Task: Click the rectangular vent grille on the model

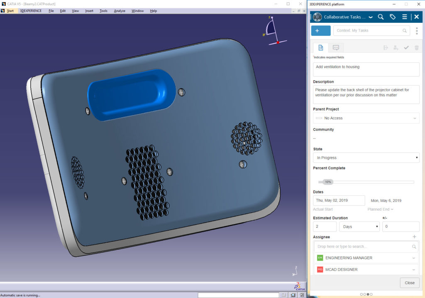Action: click(147, 182)
